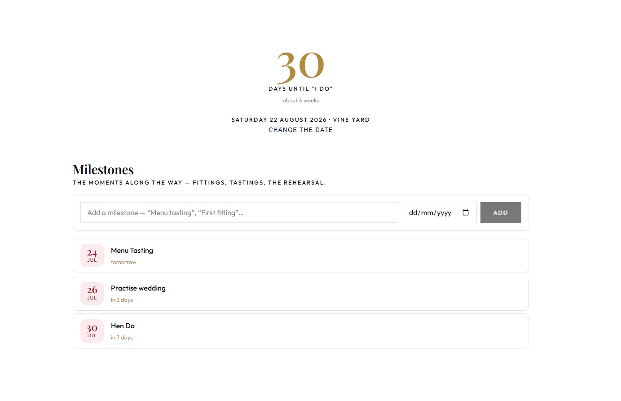Click the 'The moments along the way' subtitle
Screen dimensions: 621x401
[199, 183]
